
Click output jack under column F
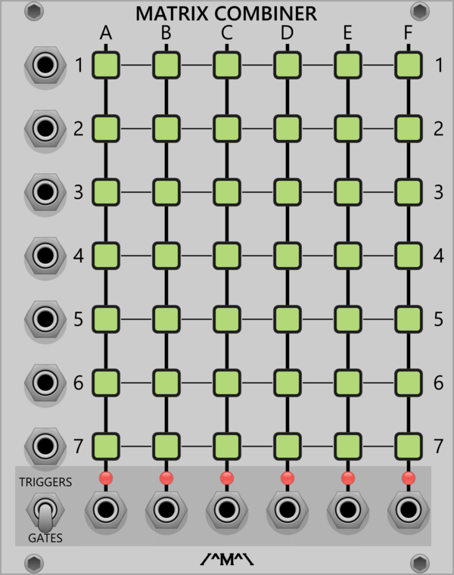tap(409, 510)
